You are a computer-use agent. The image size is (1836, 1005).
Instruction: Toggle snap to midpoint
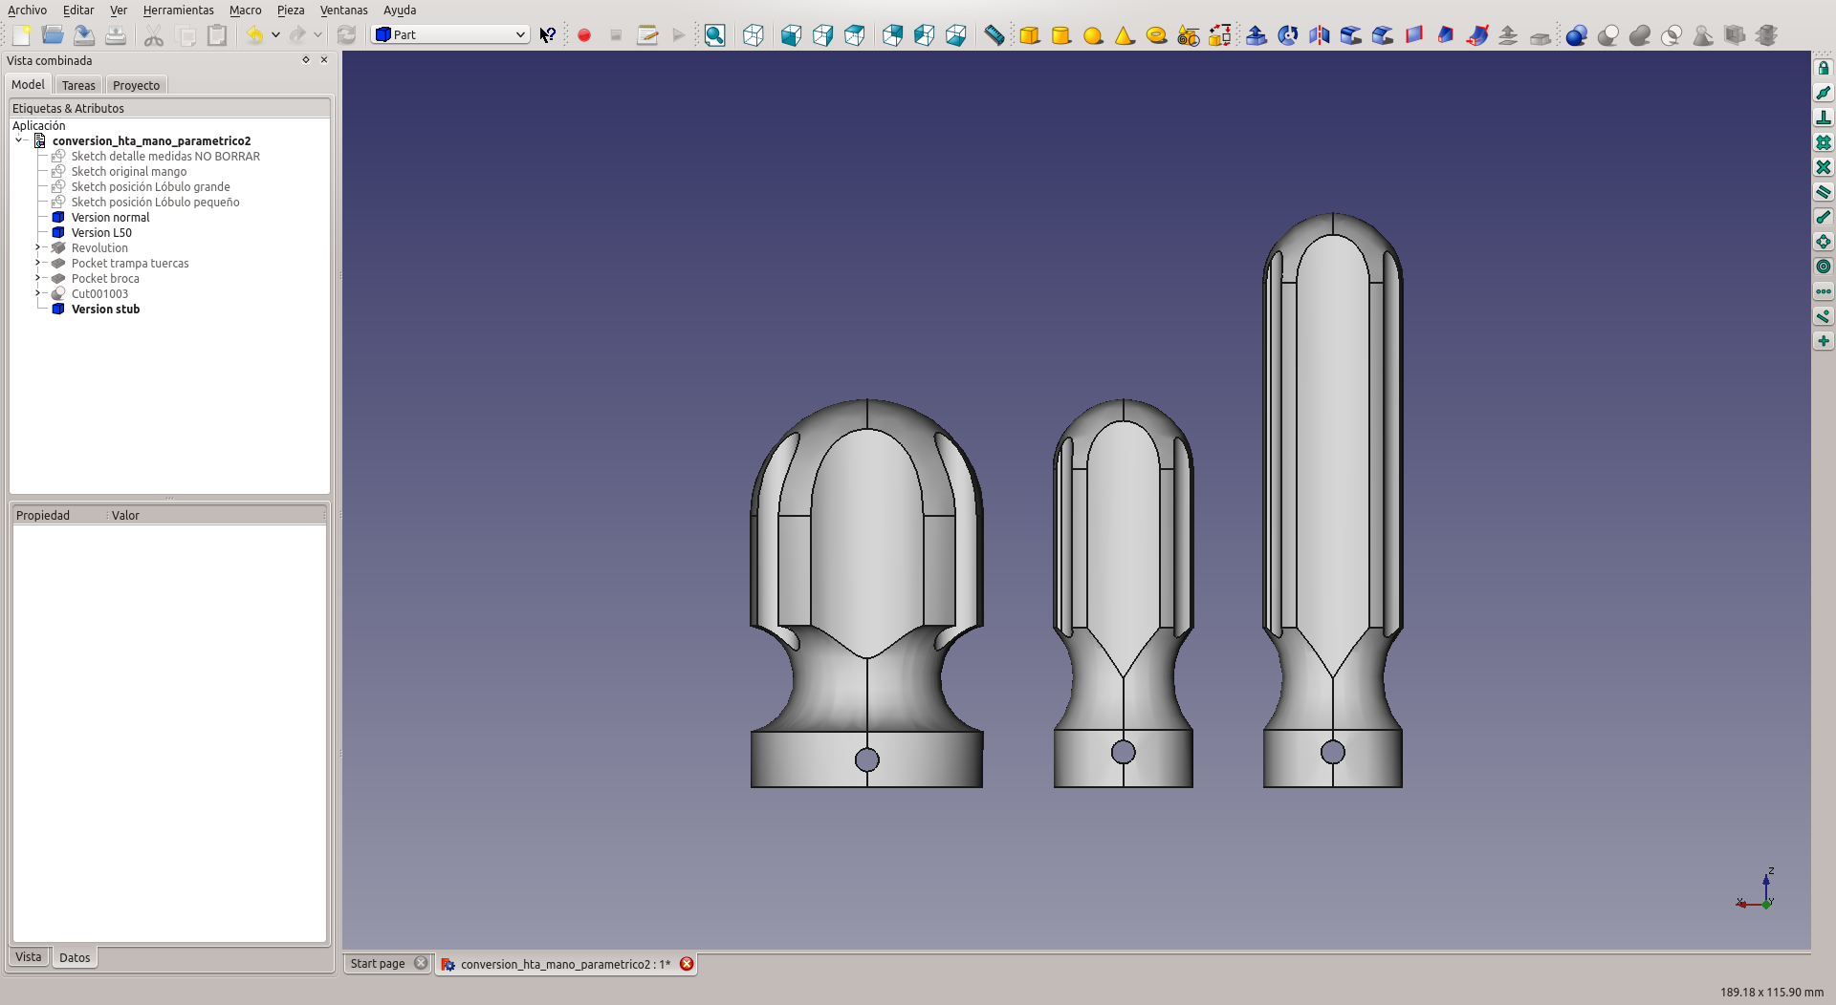tap(1824, 93)
